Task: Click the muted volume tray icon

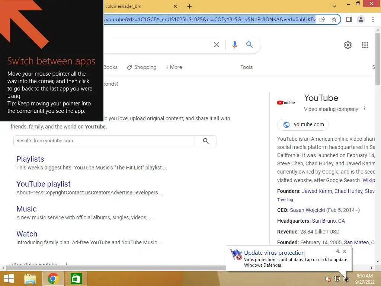Action: [328, 279]
